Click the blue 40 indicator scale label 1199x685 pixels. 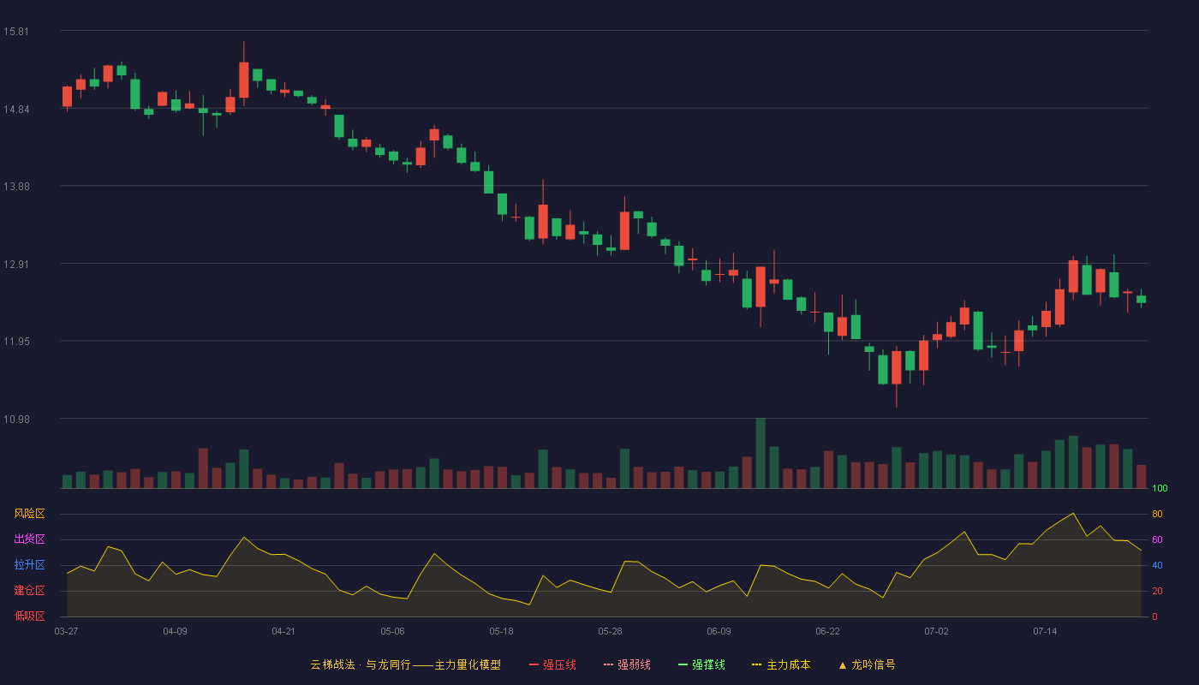[x=1157, y=565]
